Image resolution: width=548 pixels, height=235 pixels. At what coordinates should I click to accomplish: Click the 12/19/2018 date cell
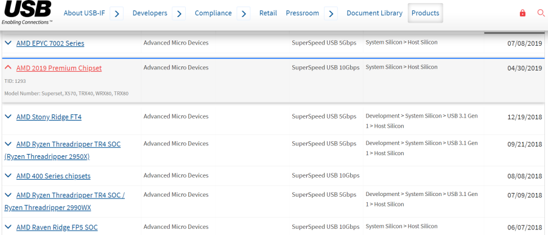(525, 117)
